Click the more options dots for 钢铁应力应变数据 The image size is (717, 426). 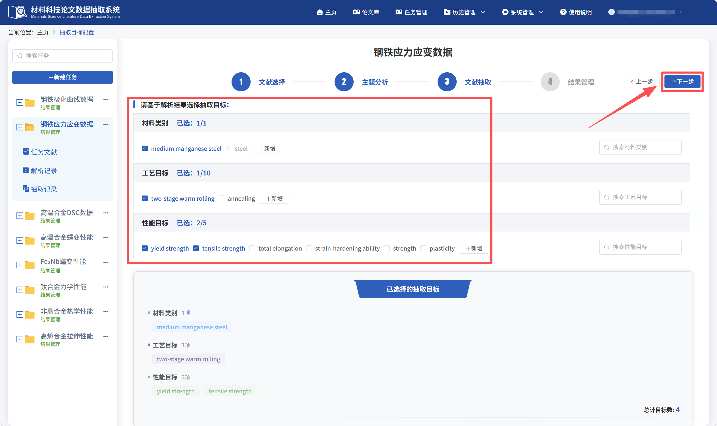[106, 124]
